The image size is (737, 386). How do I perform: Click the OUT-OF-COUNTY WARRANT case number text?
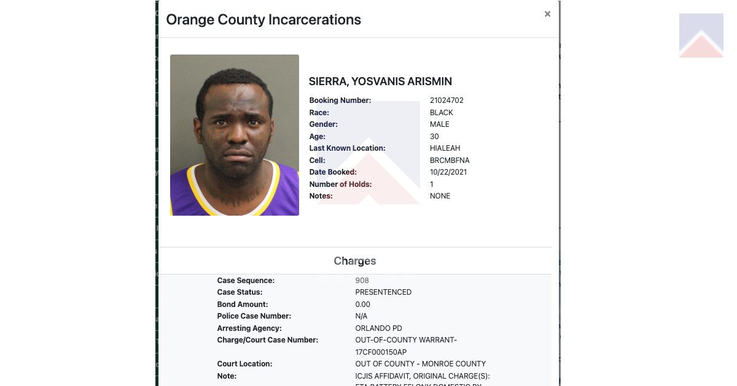point(406,346)
